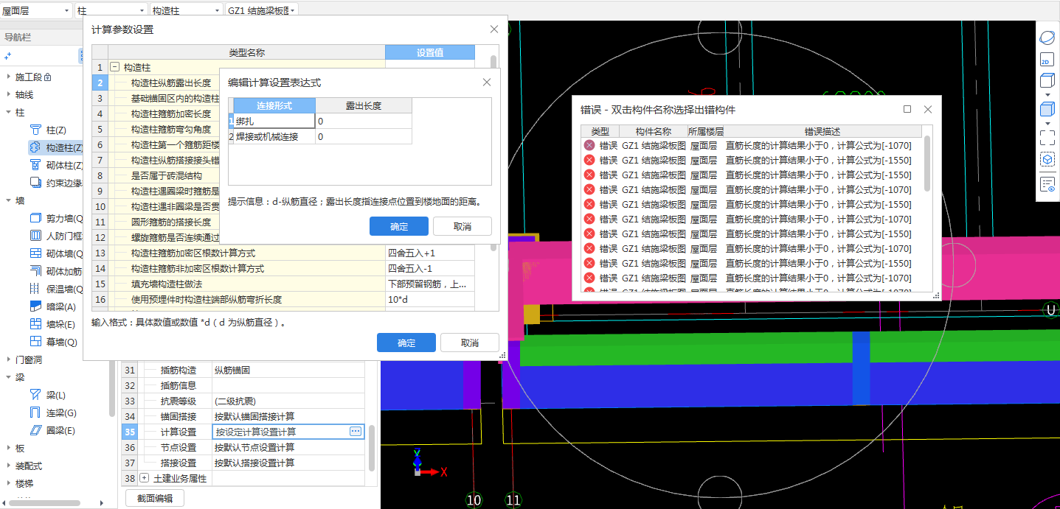The image size is (1060, 509).
Task: Open dropdown arrow under wireframe cube icon
Action: (1047, 94)
